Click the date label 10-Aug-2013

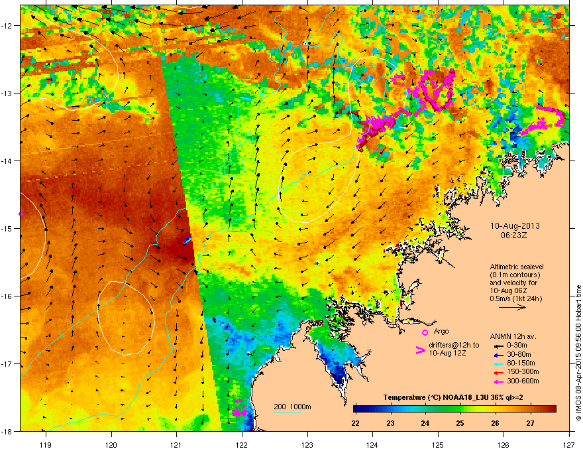515,226
